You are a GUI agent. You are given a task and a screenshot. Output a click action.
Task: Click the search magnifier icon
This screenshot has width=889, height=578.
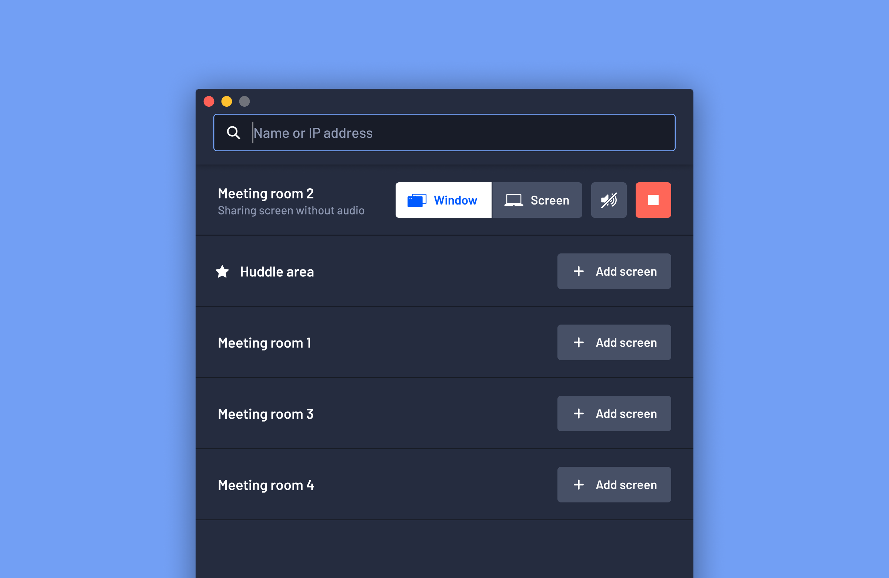coord(233,132)
